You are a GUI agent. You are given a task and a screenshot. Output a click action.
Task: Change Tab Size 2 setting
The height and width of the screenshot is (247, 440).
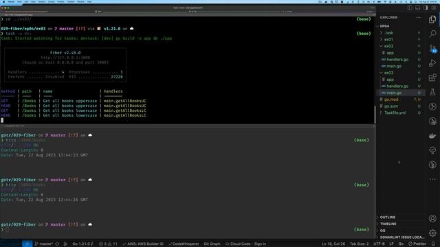[x=359, y=244]
